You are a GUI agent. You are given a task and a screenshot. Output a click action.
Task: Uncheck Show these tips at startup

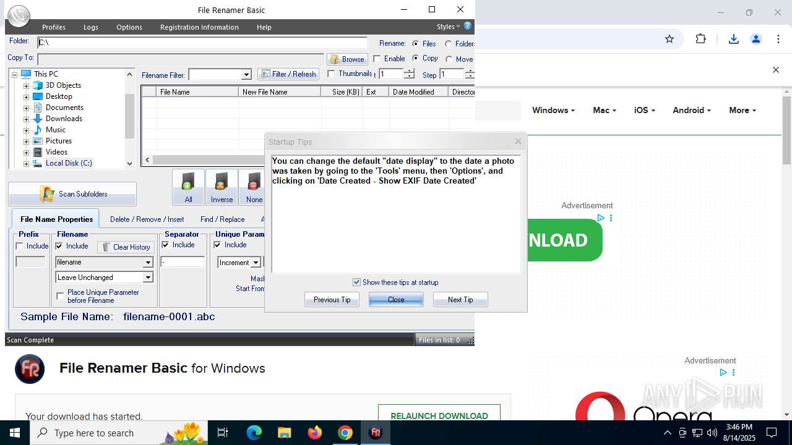point(356,282)
